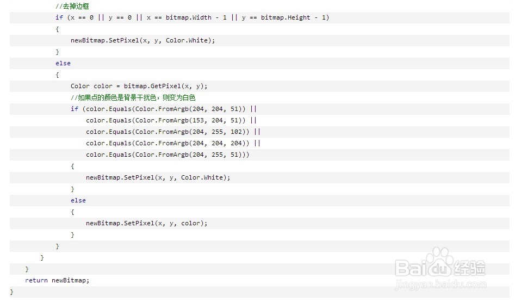515x302 pixels.
Task: Click the 去掉边框 comment line
Action: tap(72, 6)
